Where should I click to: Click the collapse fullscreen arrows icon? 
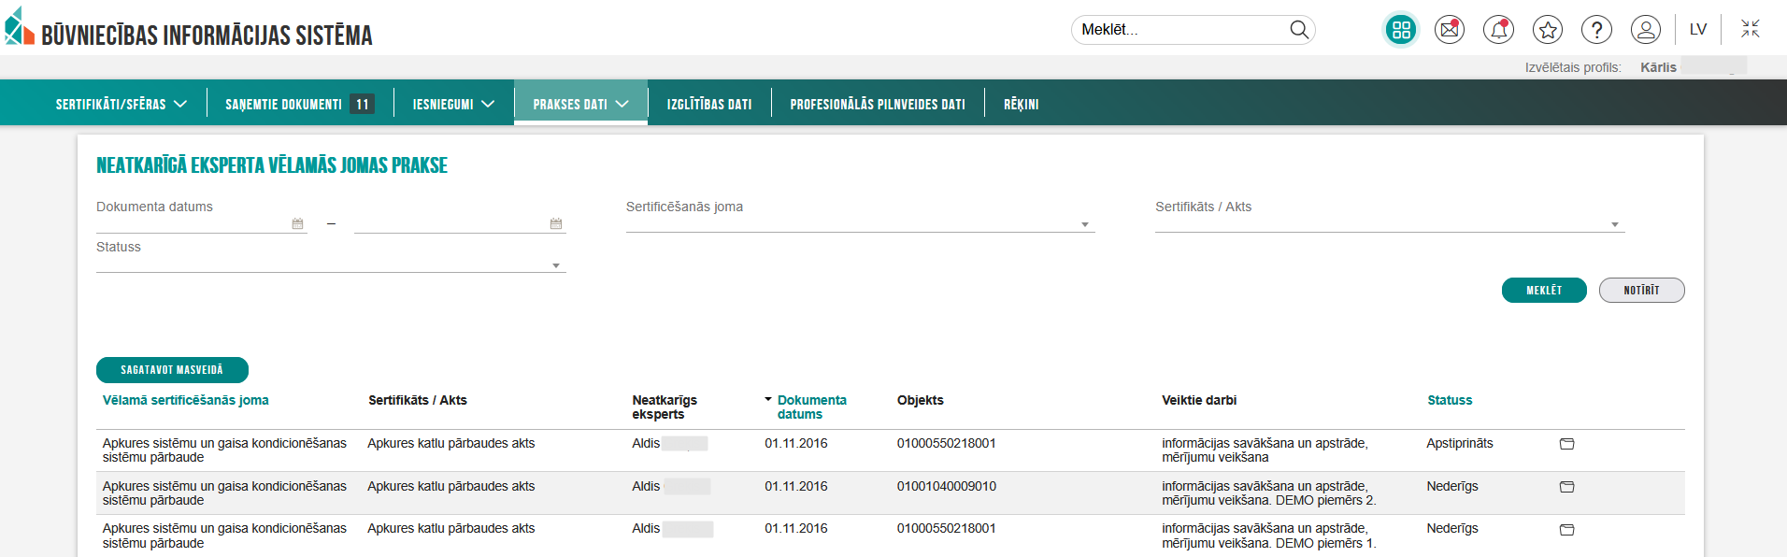[x=1750, y=29]
